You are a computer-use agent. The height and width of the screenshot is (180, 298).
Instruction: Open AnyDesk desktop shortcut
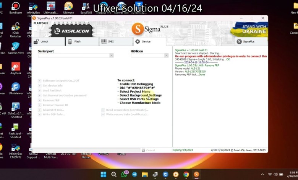16,69
